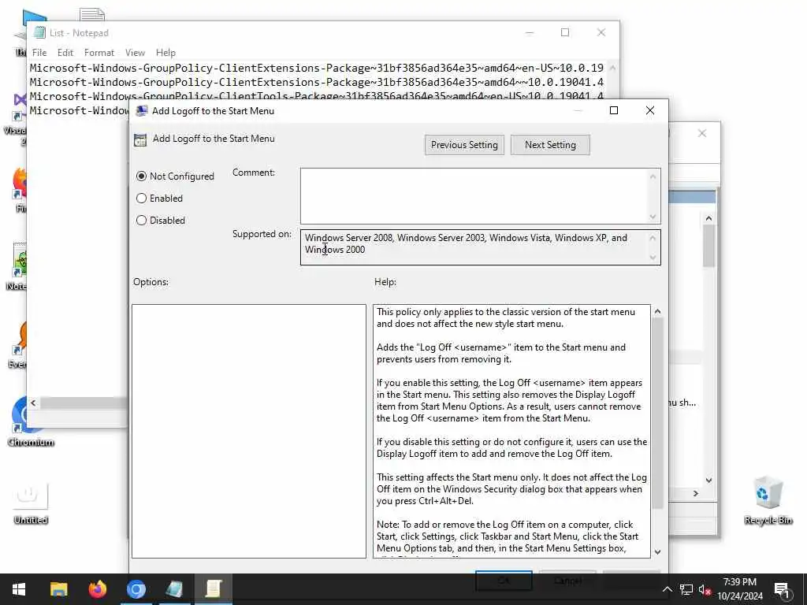Click the Help paragraph about classic start menu
The image size is (807, 605).
tap(506, 318)
